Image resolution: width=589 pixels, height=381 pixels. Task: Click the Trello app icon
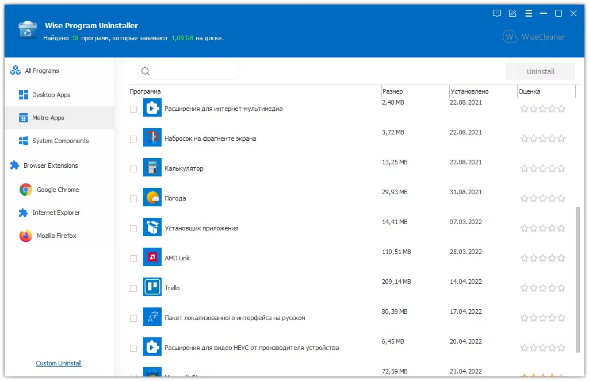152,288
